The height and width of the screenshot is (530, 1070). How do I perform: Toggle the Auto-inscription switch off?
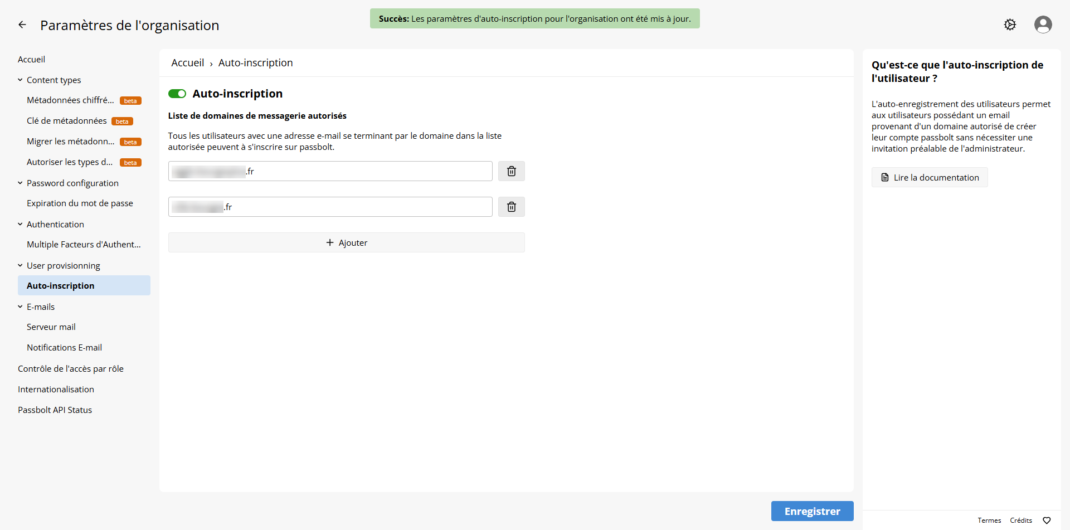click(177, 94)
